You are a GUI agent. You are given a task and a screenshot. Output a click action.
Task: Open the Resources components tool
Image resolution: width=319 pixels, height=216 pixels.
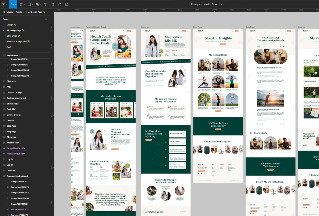pyautogui.click(x=53, y=4)
